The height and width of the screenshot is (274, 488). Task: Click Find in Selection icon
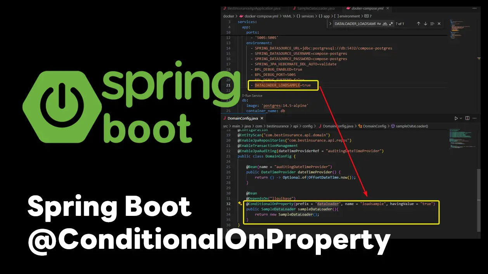[432, 24]
